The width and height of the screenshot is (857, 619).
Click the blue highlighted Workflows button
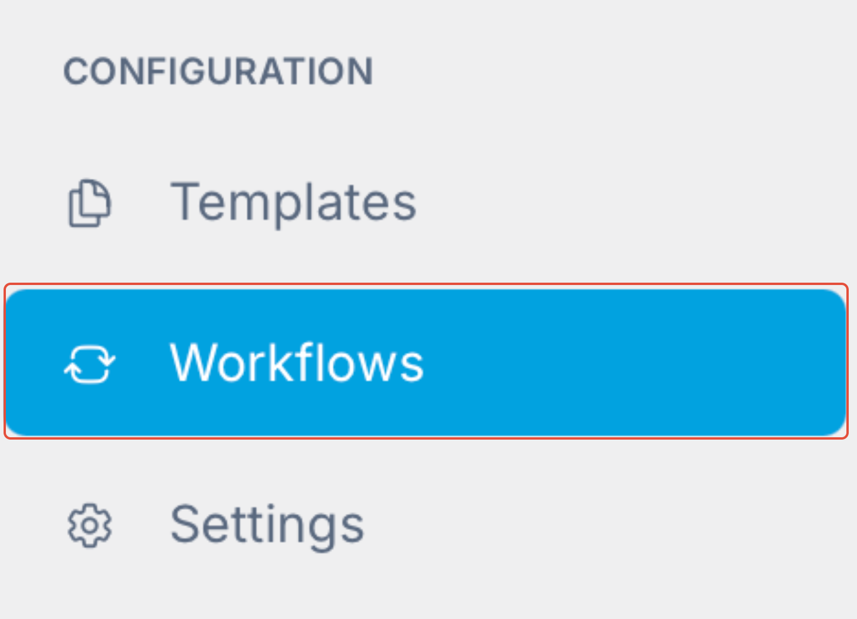click(x=425, y=362)
